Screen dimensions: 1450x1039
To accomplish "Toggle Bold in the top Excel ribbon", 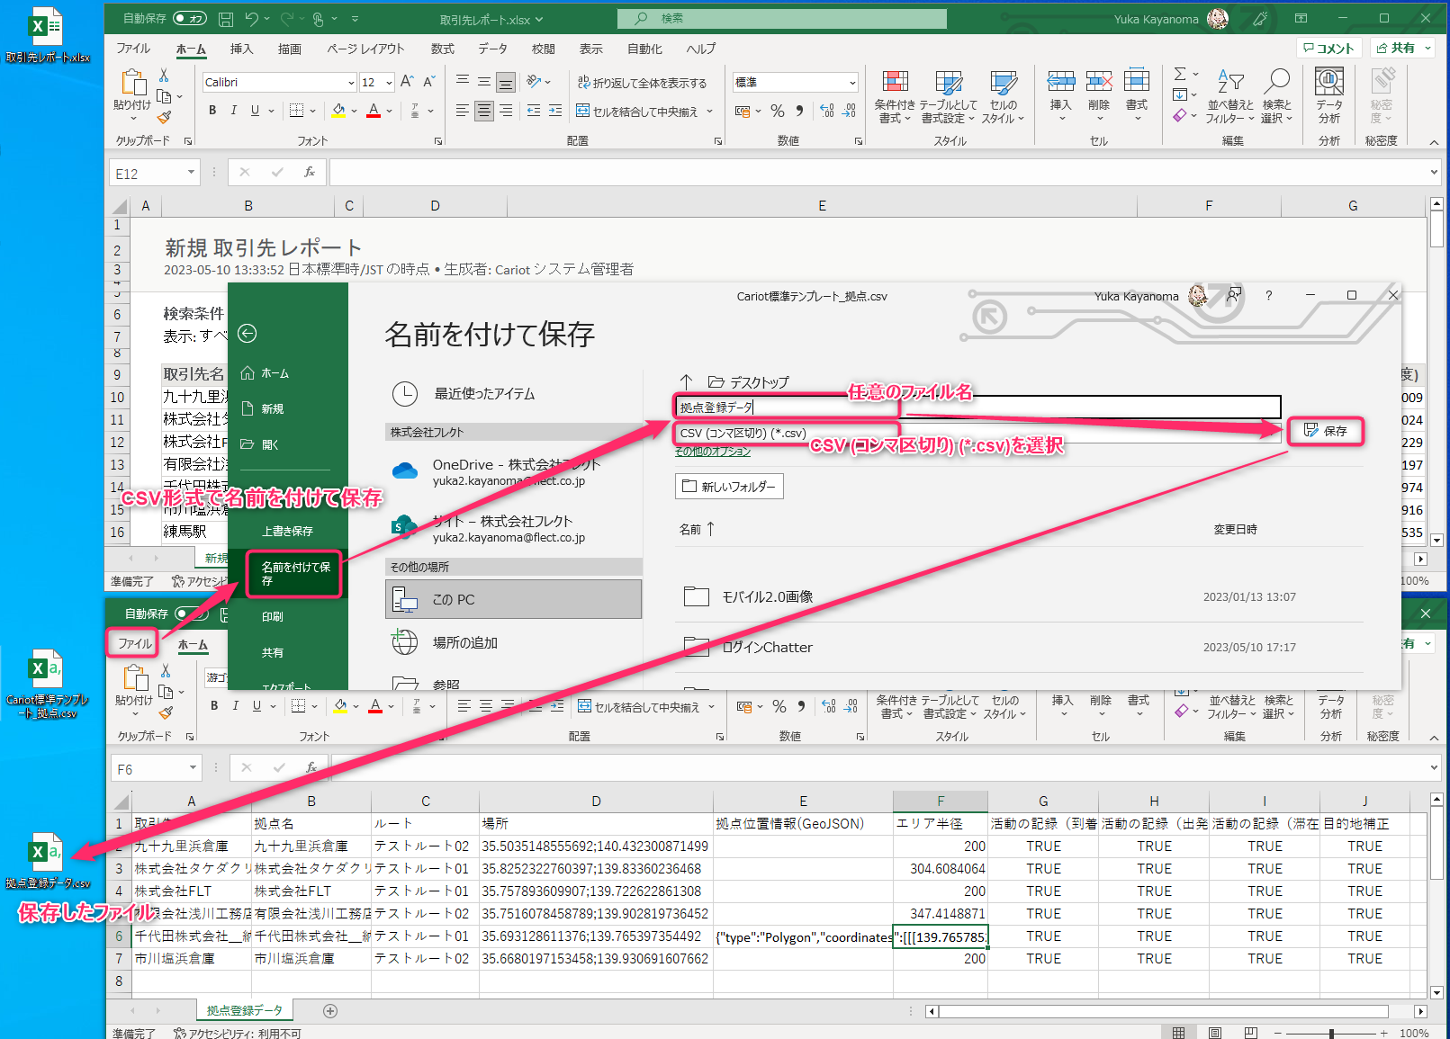I will [212, 111].
